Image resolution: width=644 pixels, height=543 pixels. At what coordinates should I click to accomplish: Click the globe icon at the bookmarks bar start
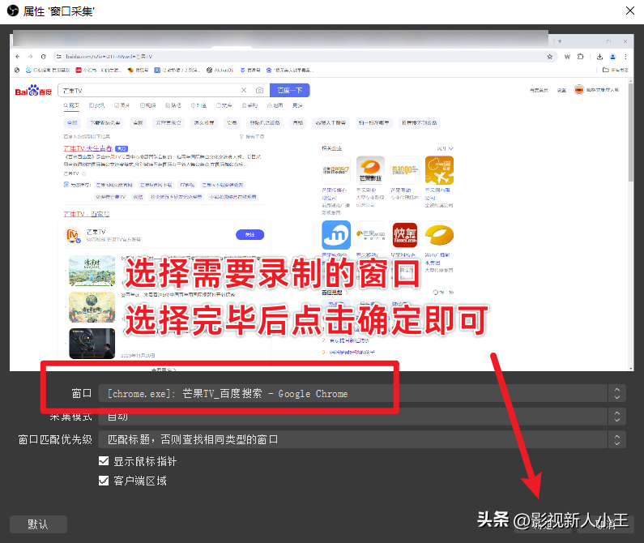point(17,70)
